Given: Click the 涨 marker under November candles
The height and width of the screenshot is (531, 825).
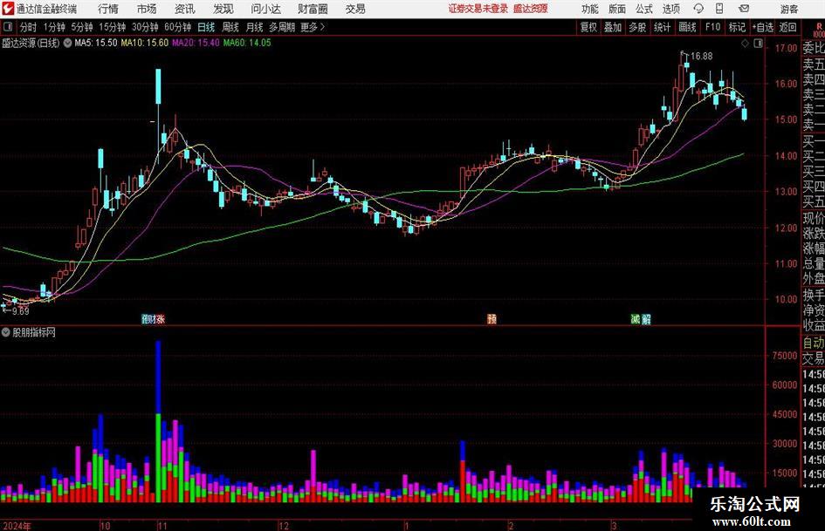Looking at the screenshot, I should (160, 318).
